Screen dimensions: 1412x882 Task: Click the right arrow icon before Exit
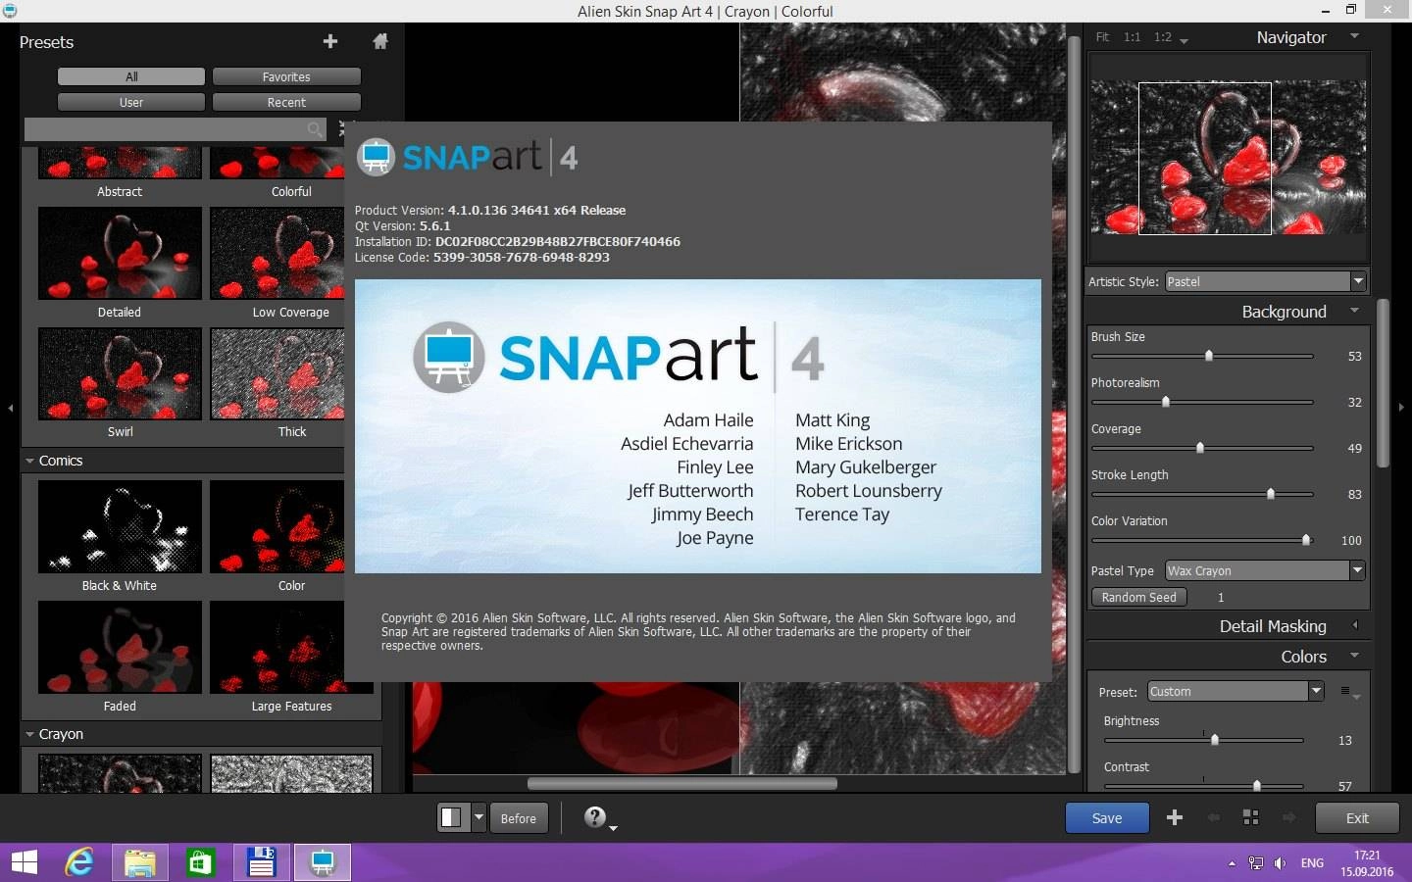(x=1289, y=817)
